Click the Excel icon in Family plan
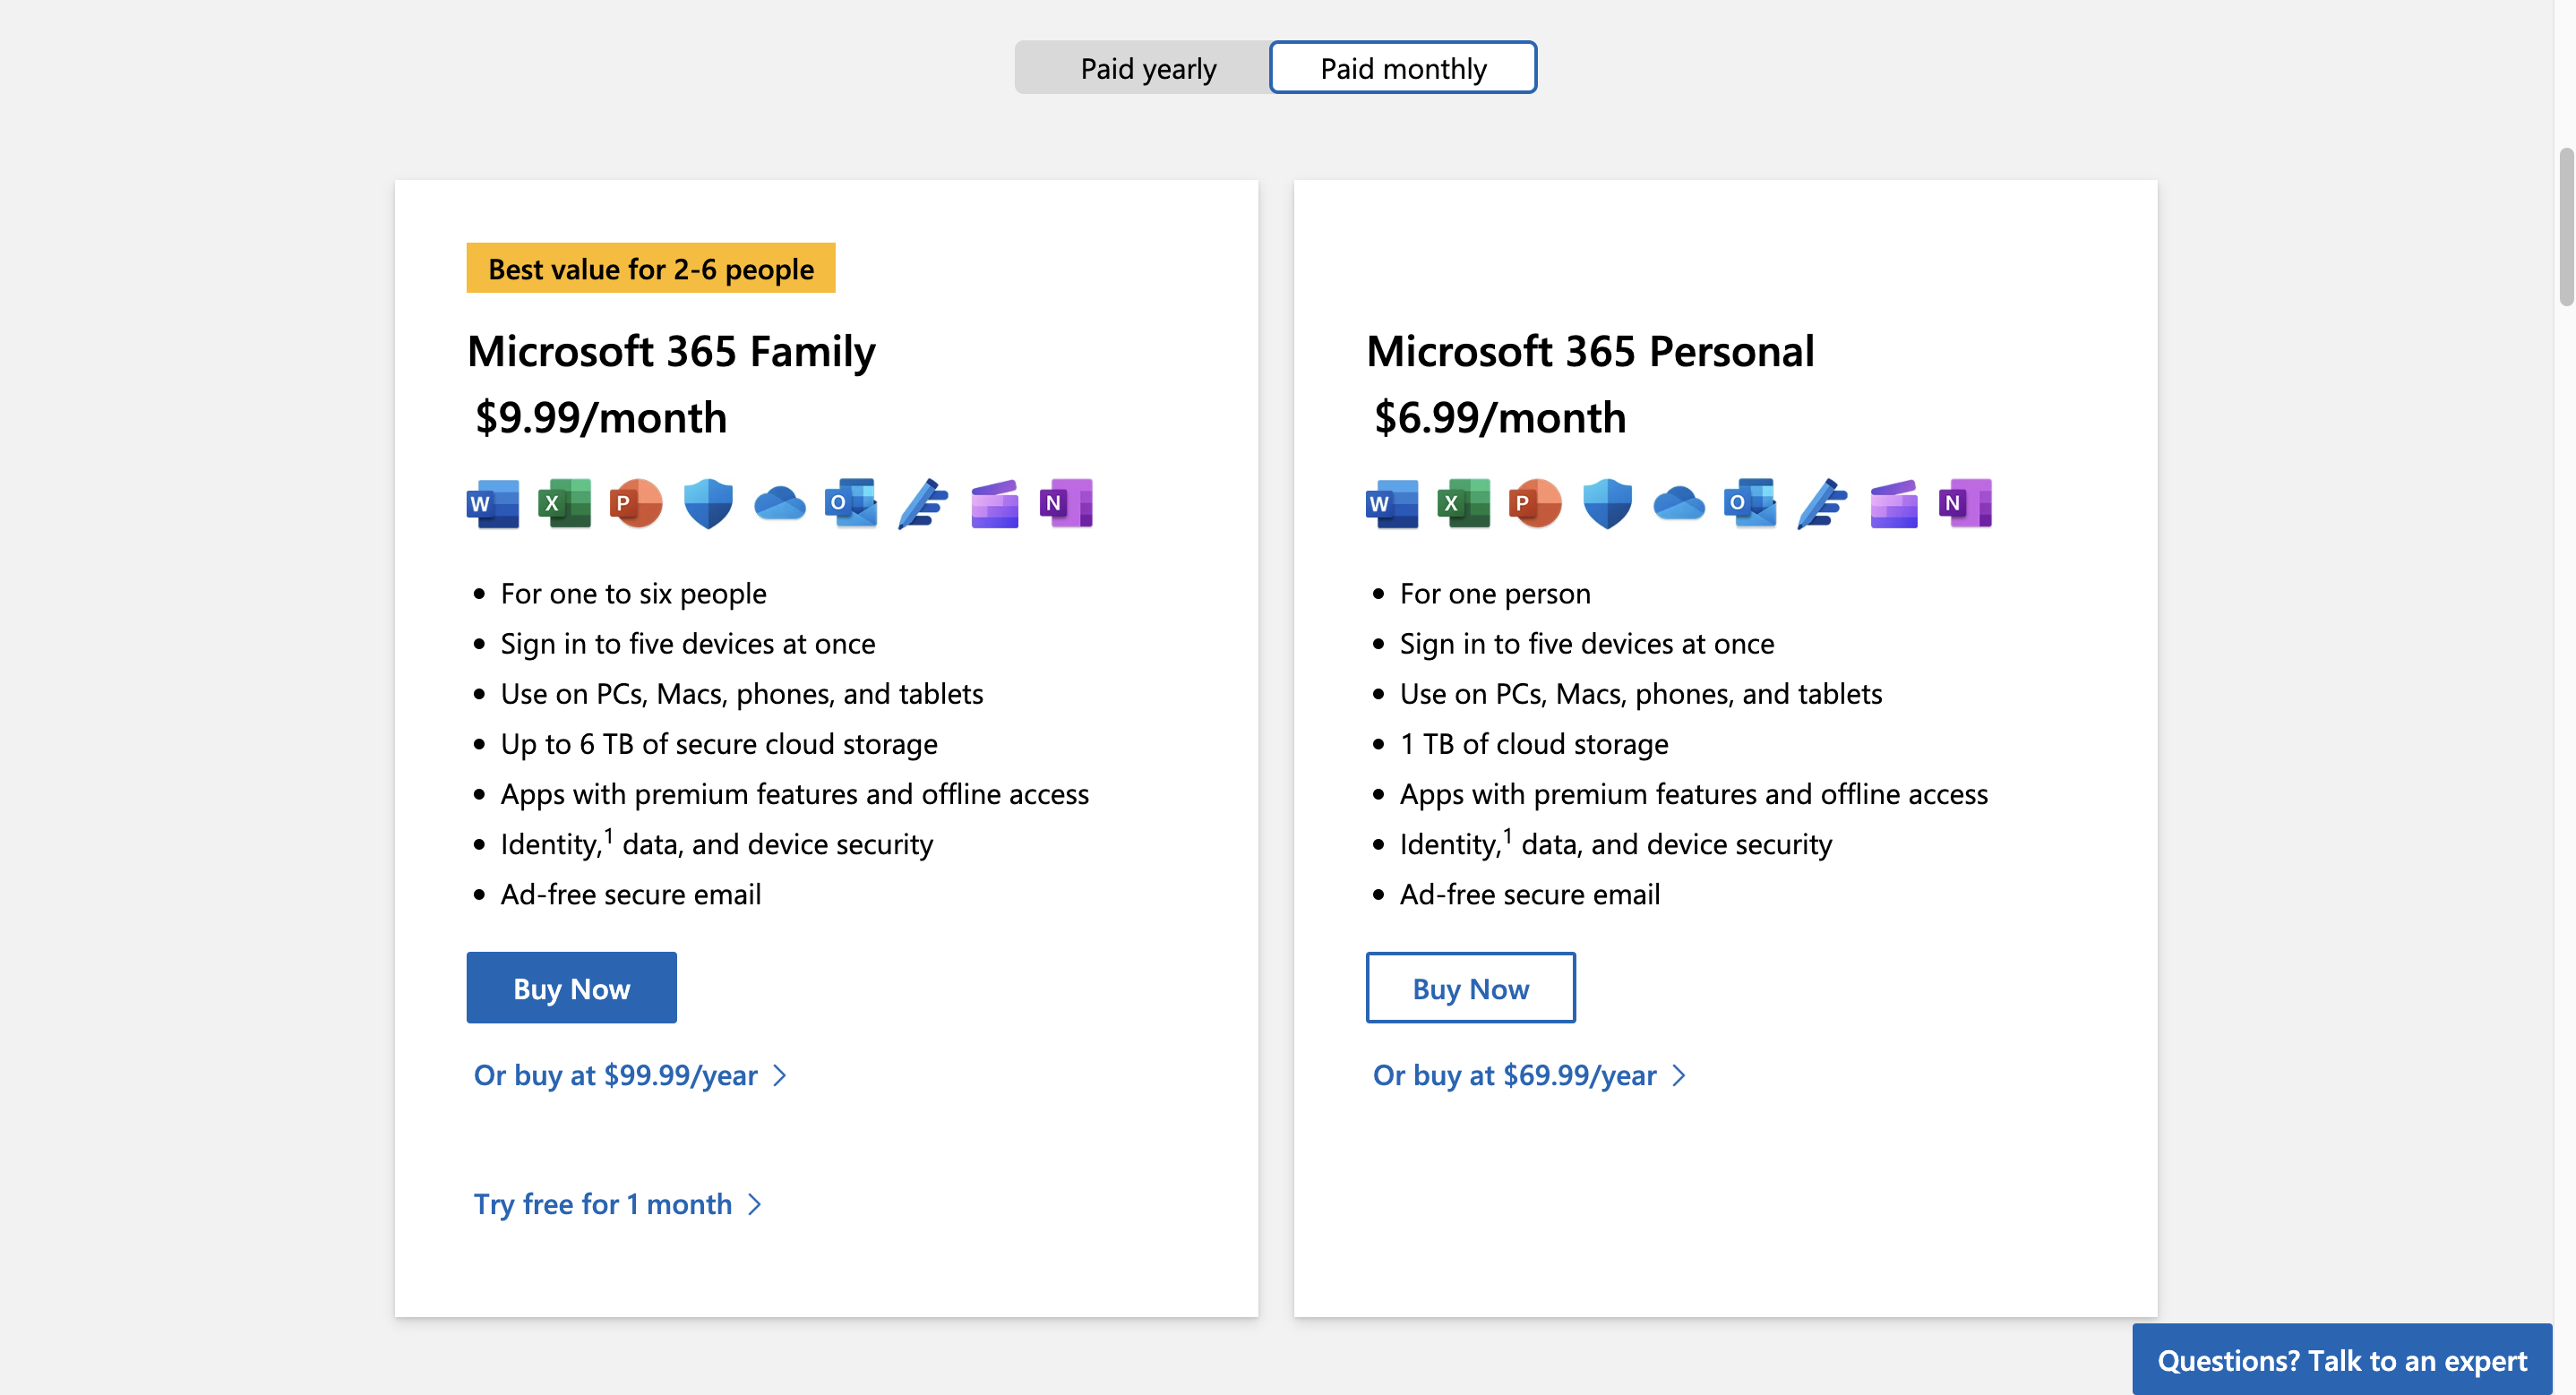This screenshot has height=1395, width=2576. coord(564,503)
